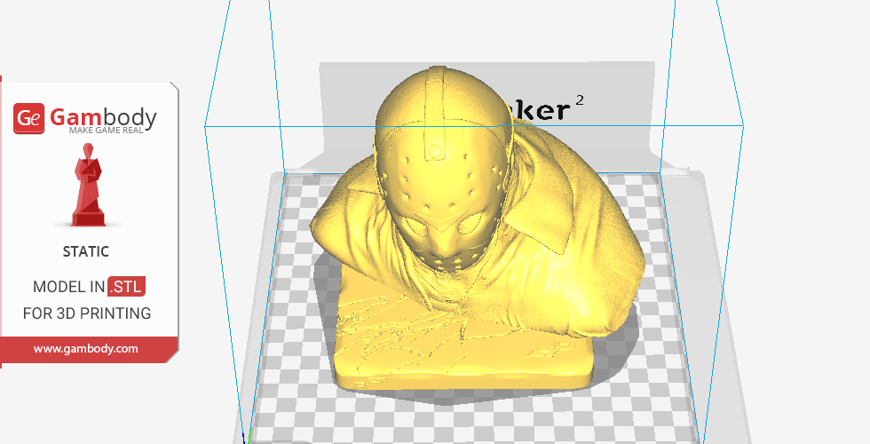Viewport: 870px width, 444px height.
Task: Click the XYZ axis origin at build plate corner
Action: tap(248, 438)
